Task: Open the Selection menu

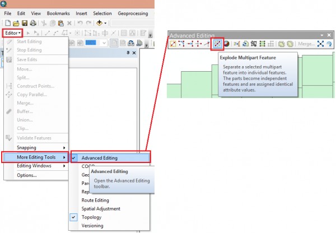Action: 102,13
